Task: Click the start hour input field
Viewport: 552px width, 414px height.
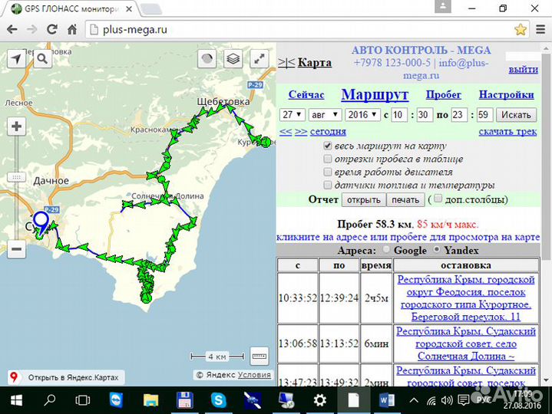Action: click(398, 115)
